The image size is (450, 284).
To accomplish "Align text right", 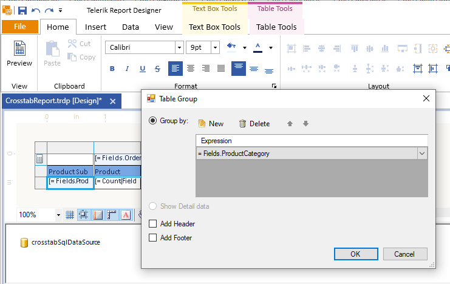I will pos(206,69).
